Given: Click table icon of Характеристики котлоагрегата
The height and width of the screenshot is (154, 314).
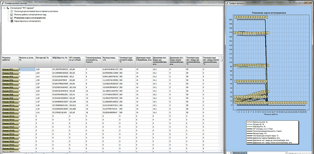Looking at the screenshot, I should point(12,21).
